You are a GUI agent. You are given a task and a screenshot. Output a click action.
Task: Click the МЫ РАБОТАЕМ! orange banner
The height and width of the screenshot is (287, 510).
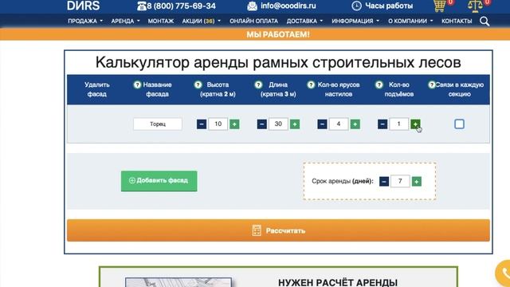(255, 34)
